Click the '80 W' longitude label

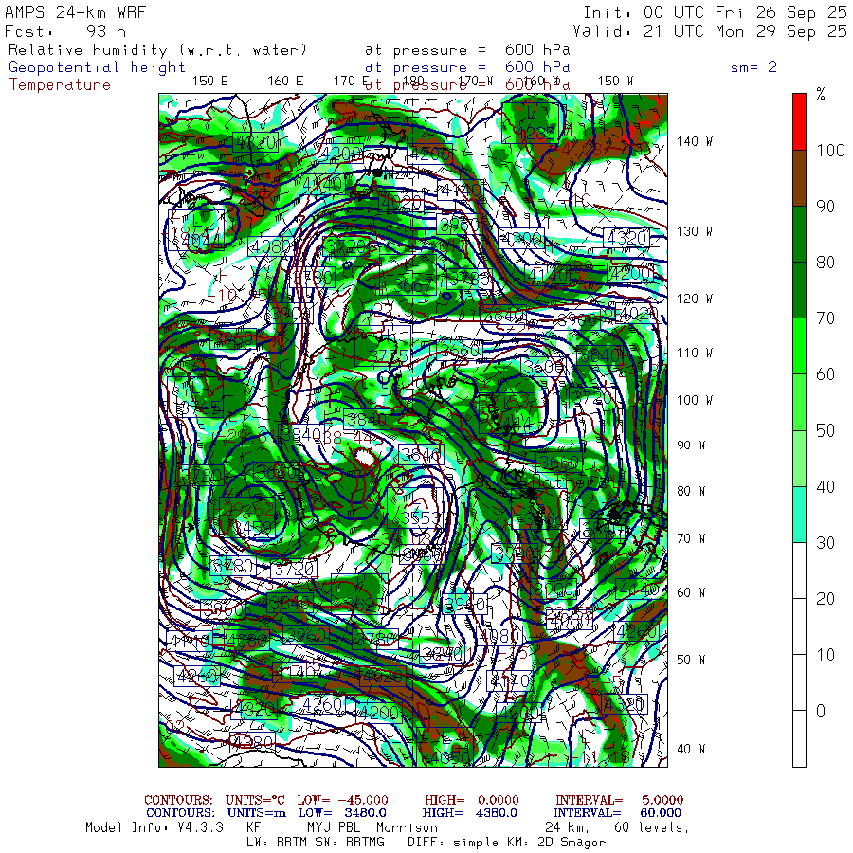tap(691, 491)
